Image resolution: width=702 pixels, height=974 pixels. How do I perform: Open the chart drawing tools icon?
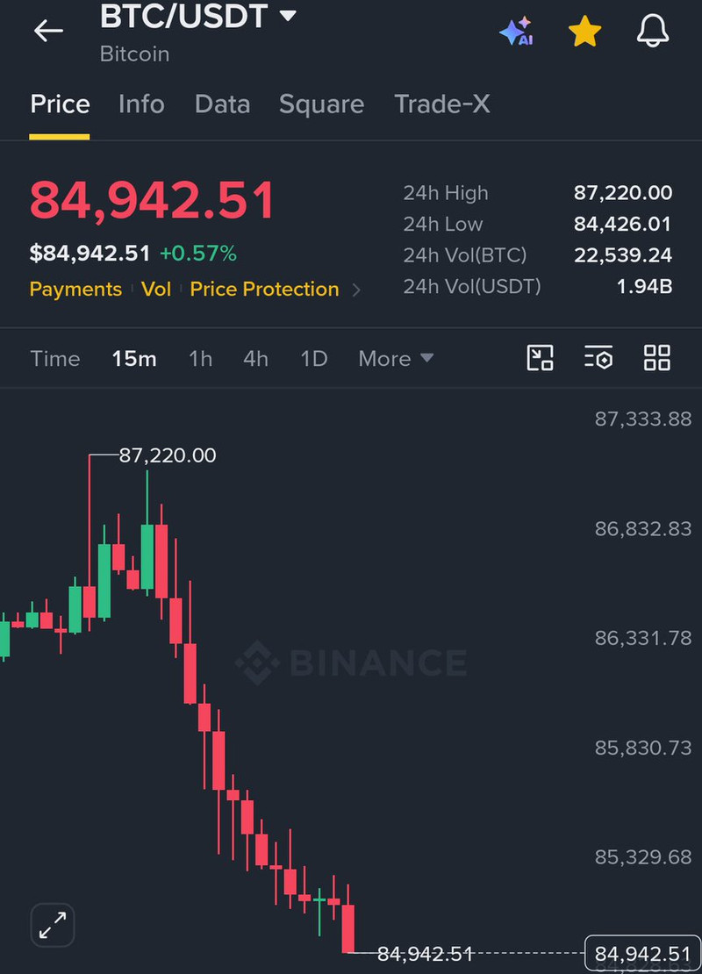pos(540,358)
